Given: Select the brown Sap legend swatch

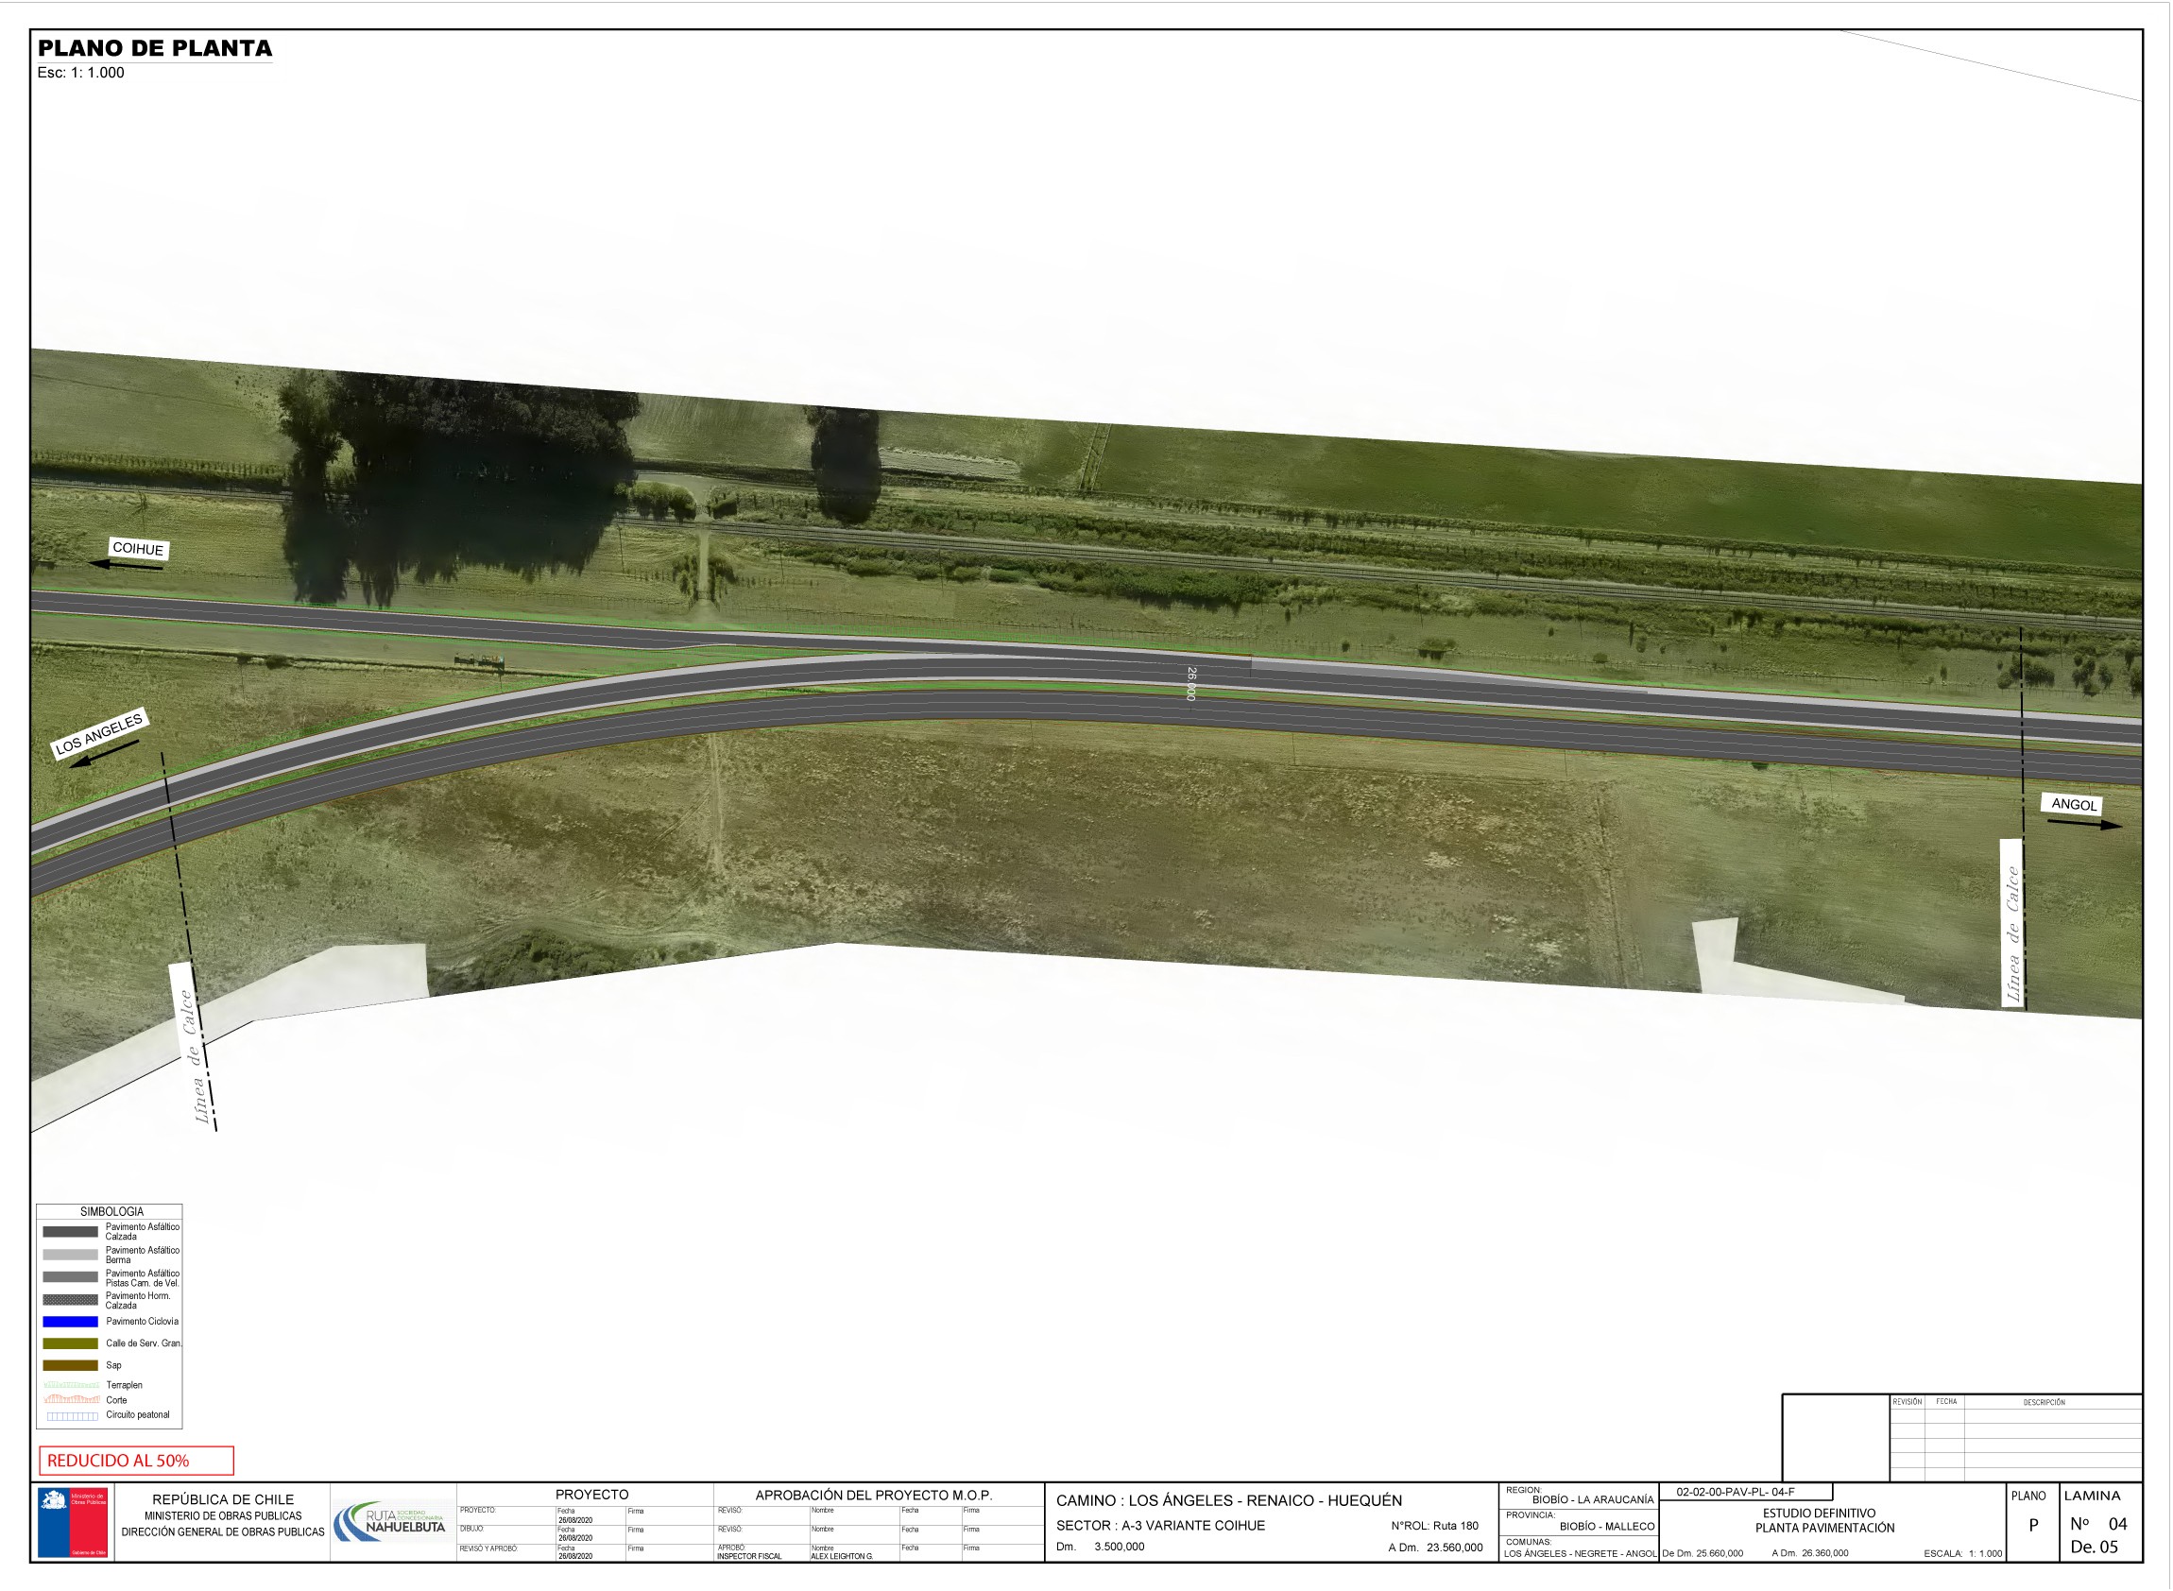Looking at the screenshot, I should (70, 1365).
